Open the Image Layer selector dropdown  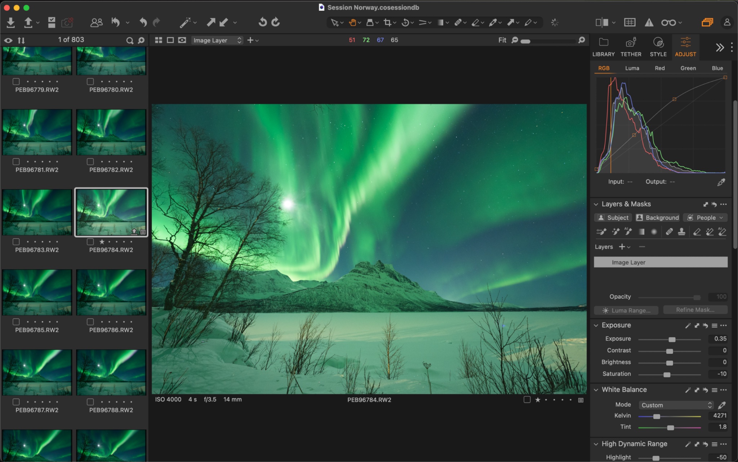(217, 40)
